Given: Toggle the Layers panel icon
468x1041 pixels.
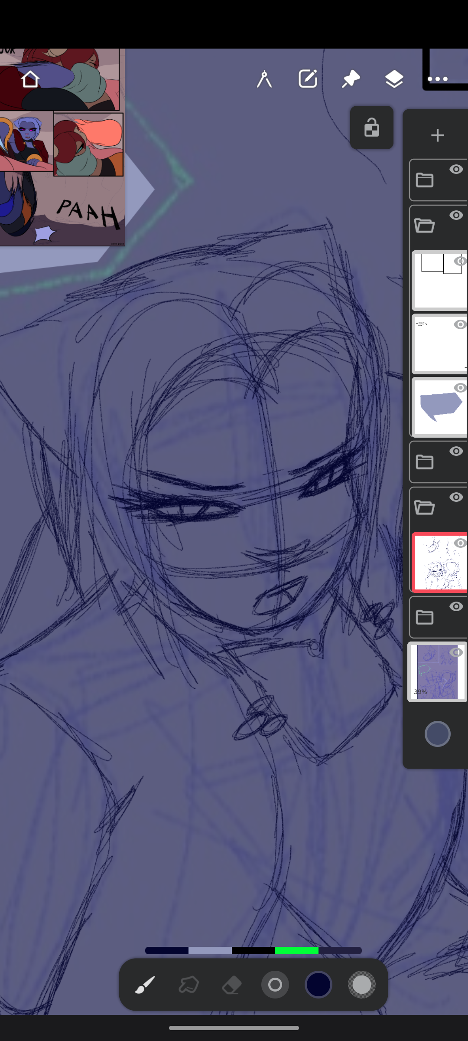Looking at the screenshot, I should point(394,79).
